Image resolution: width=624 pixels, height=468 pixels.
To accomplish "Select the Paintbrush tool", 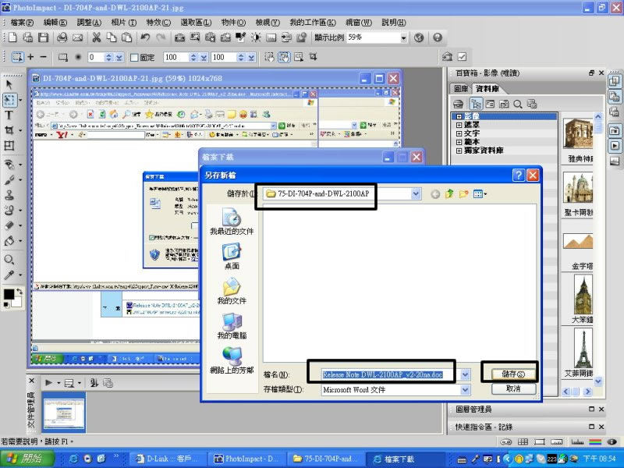I will (x=9, y=180).
